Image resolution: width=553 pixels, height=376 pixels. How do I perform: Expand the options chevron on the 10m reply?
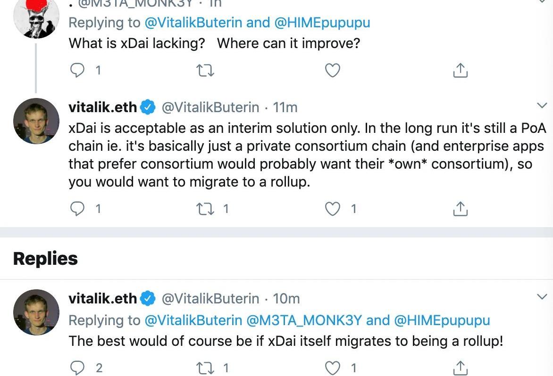click(x=542, y=296)
